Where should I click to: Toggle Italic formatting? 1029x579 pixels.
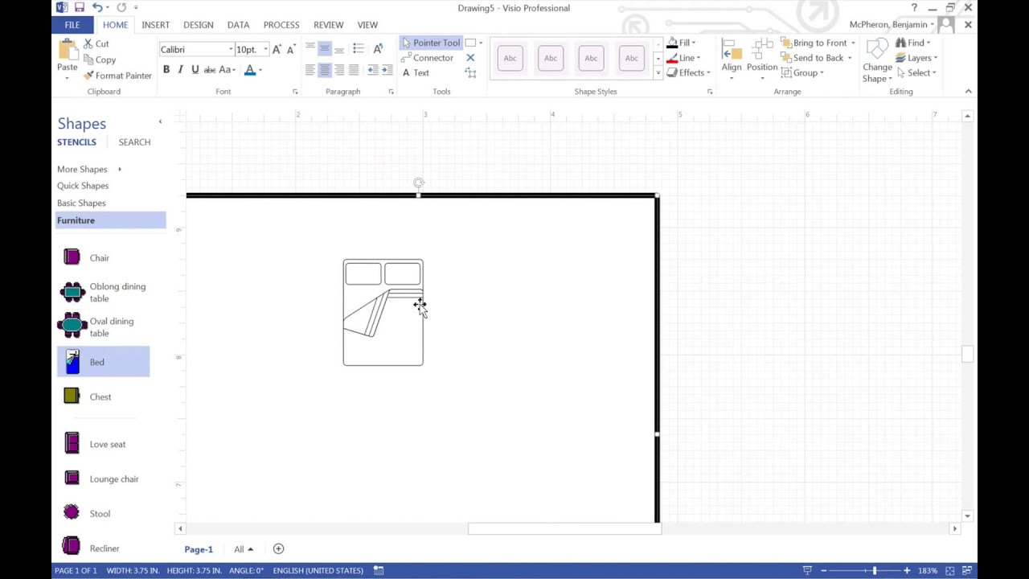point(180,70)
